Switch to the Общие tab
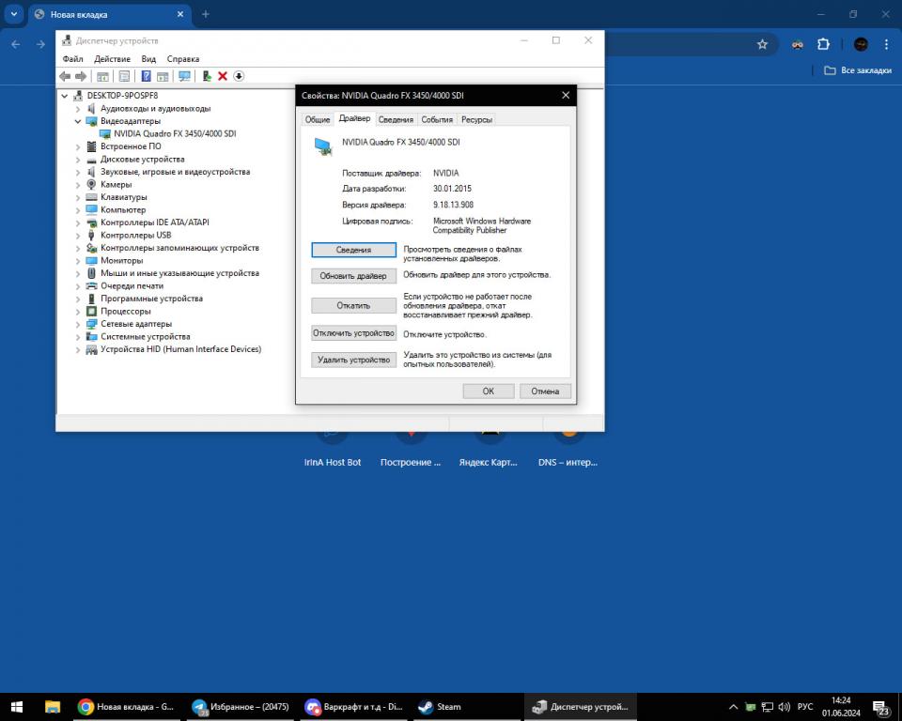Image resolution: width=902 pixels, height=721 pixels. click(318, 119)
